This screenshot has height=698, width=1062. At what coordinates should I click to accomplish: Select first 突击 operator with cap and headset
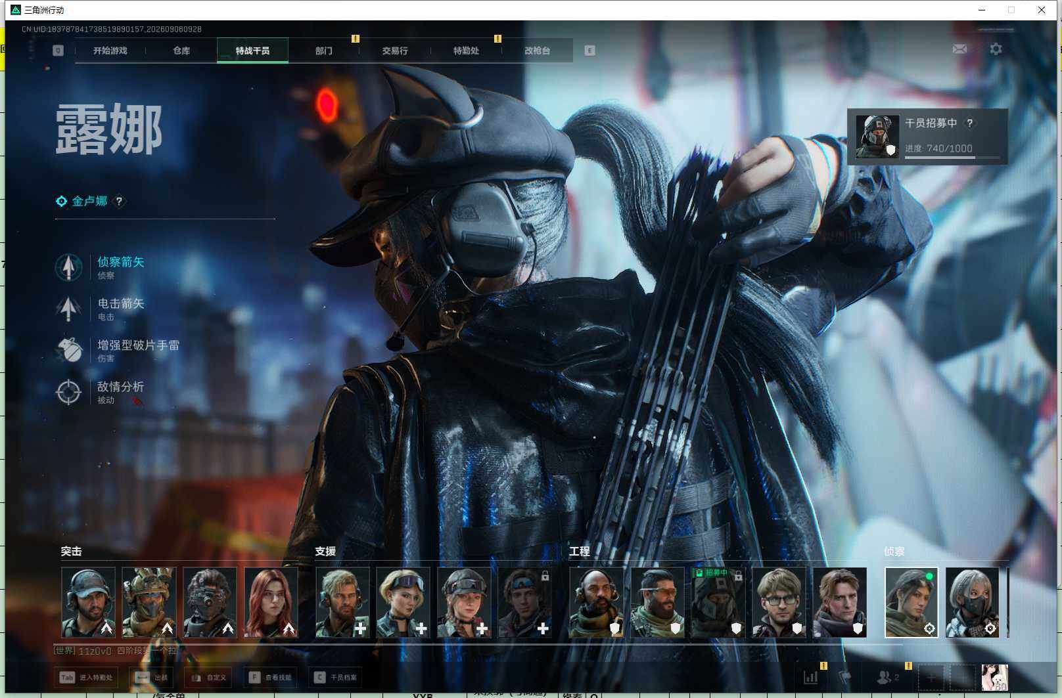click(88, 602)
